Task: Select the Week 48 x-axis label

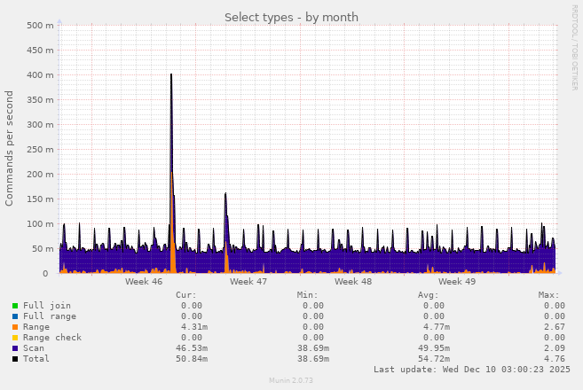Action: [353, 282]
